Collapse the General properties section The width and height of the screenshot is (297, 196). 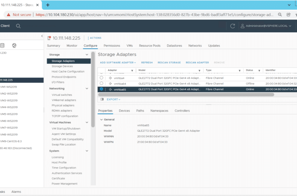101,119
